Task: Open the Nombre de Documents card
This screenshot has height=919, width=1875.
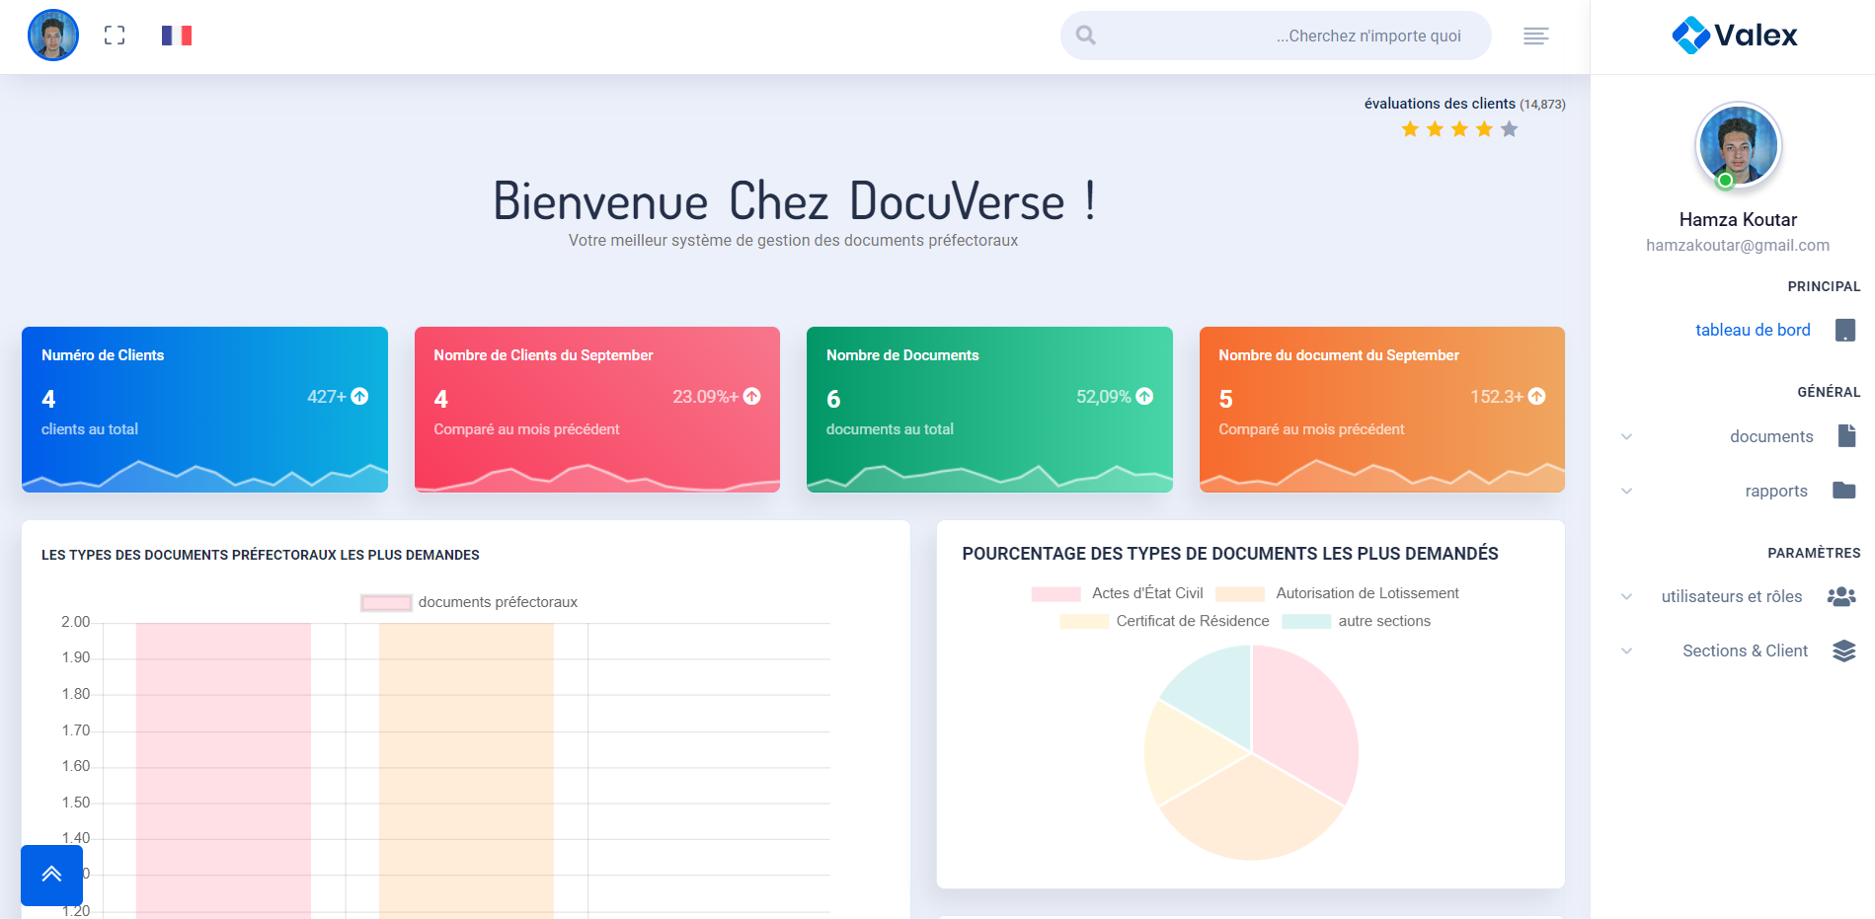Action: pyautogui.click(x=989, y=410)
